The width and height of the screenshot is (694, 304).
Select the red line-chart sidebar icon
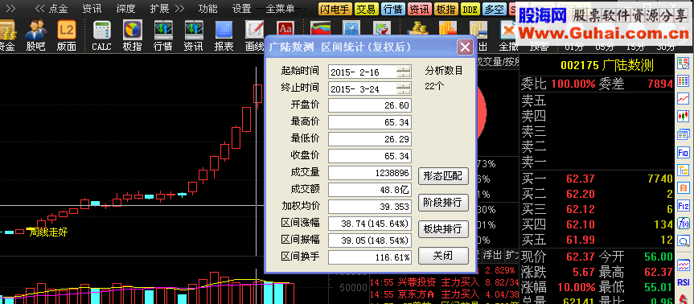tap(684, 99)
